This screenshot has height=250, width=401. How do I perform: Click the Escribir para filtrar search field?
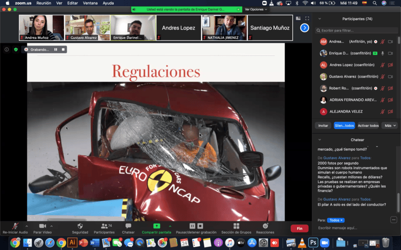(x=356, y=30)
